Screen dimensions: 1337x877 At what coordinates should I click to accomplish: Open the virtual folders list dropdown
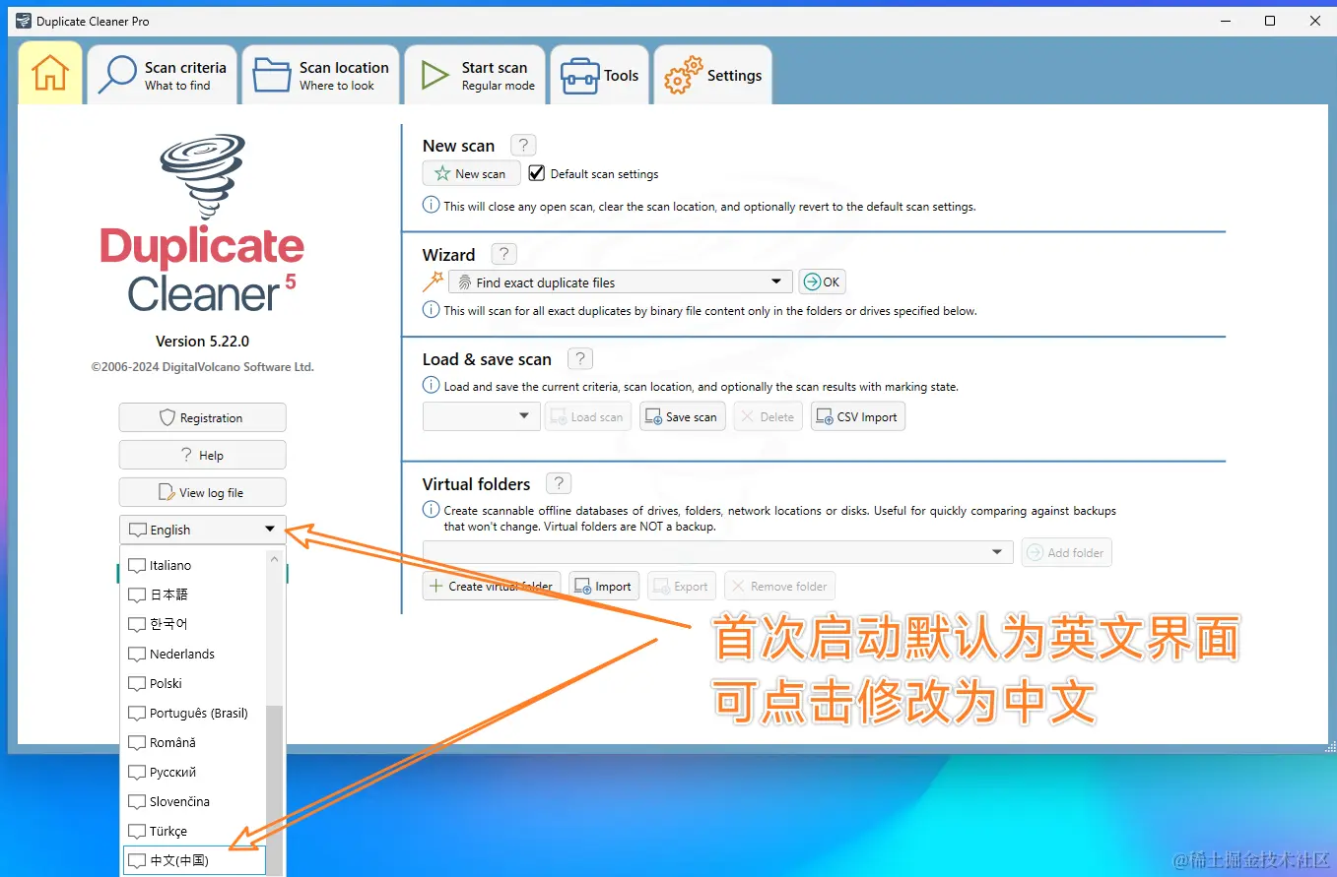point(717,552)
